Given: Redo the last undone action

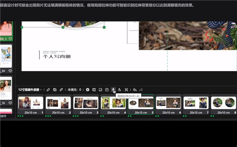Looking at the screenshot, I should (x=141, y=90).
